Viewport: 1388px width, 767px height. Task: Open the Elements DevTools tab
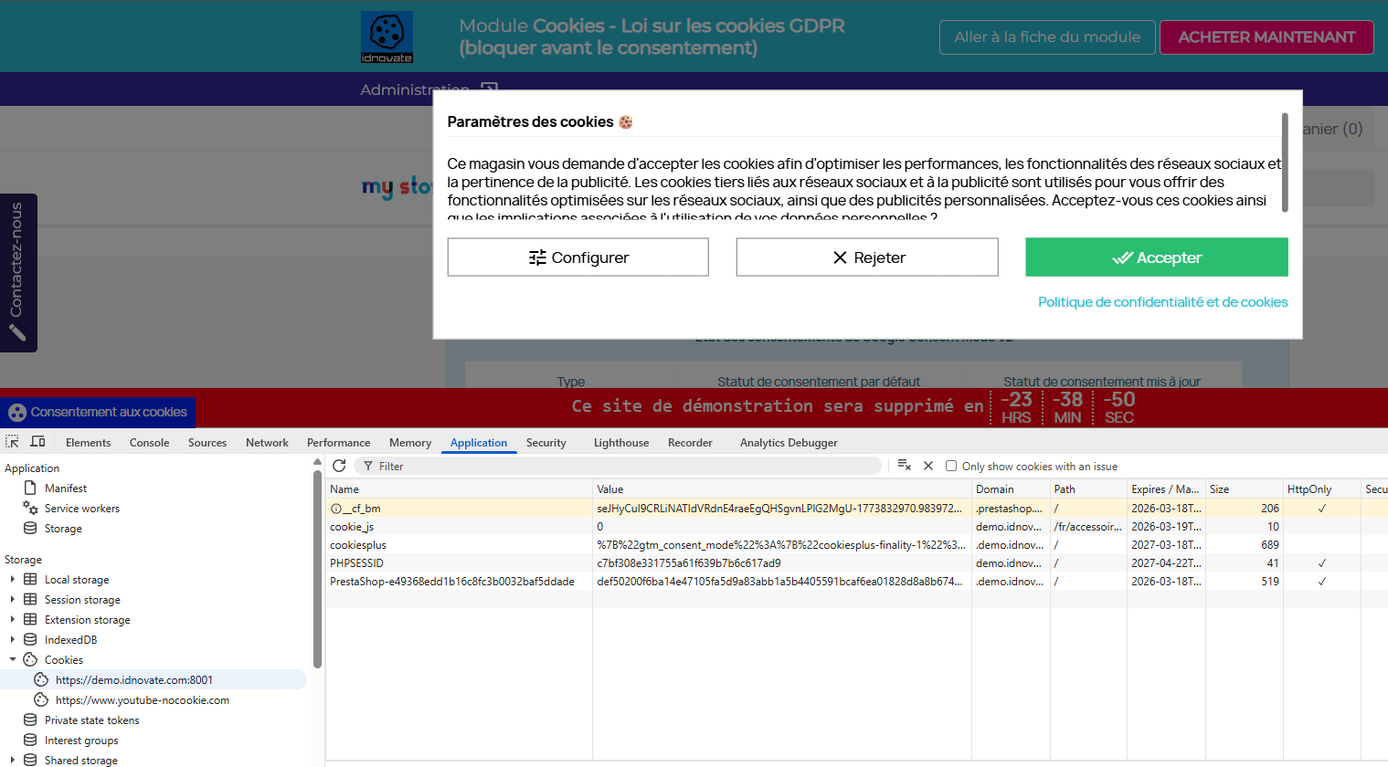point(88,443)
